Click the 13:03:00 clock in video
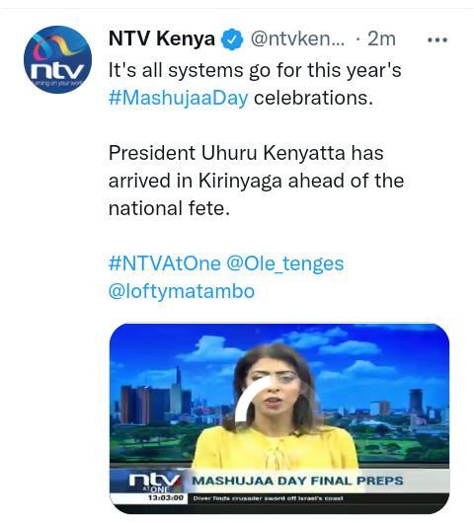Viewport: 474px width, 523px height. [166, 498]
